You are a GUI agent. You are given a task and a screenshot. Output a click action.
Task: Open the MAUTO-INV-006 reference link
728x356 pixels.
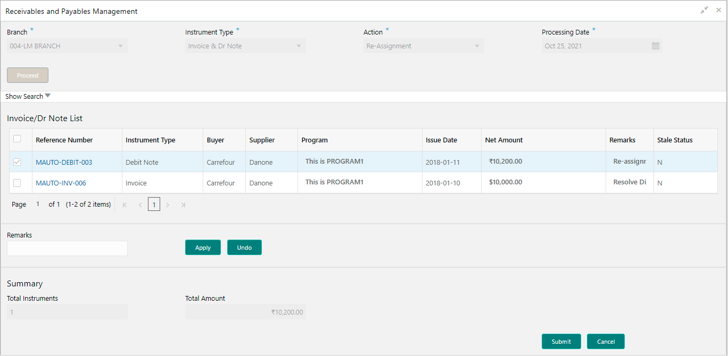(61, 183)
